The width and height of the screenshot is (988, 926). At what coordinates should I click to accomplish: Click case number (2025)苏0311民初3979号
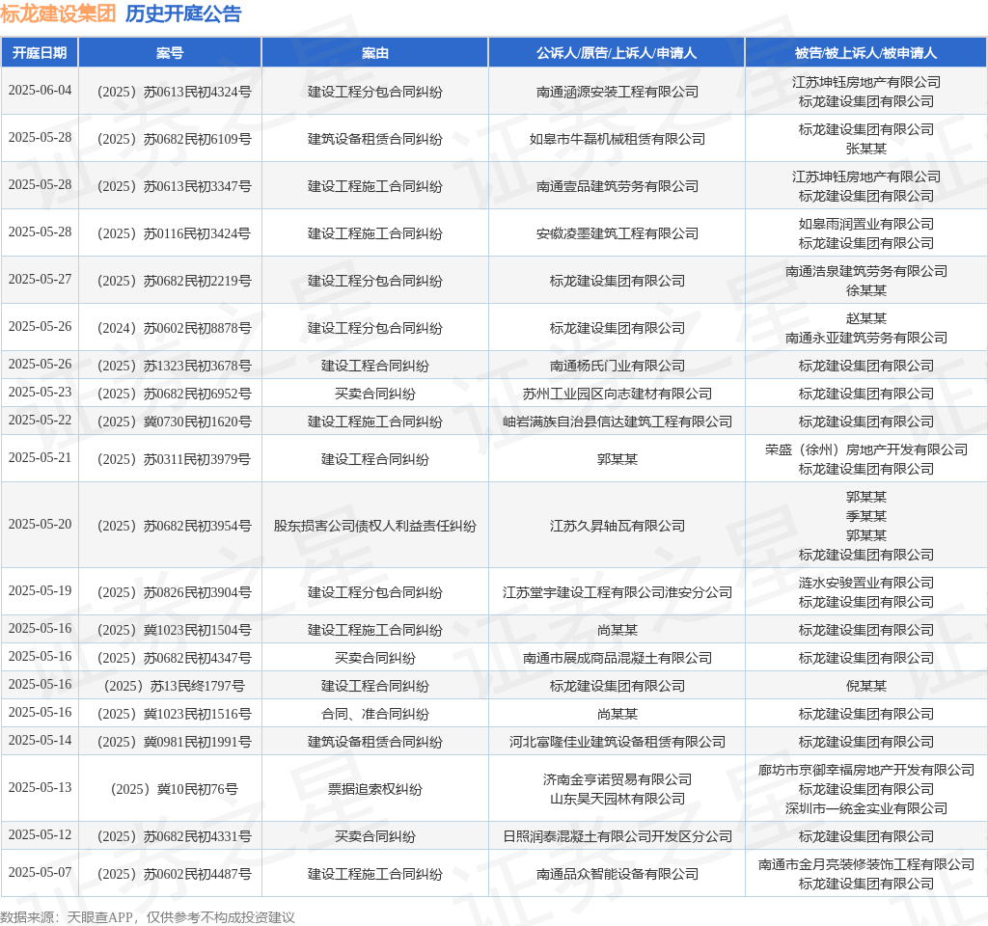coord(174,460)
